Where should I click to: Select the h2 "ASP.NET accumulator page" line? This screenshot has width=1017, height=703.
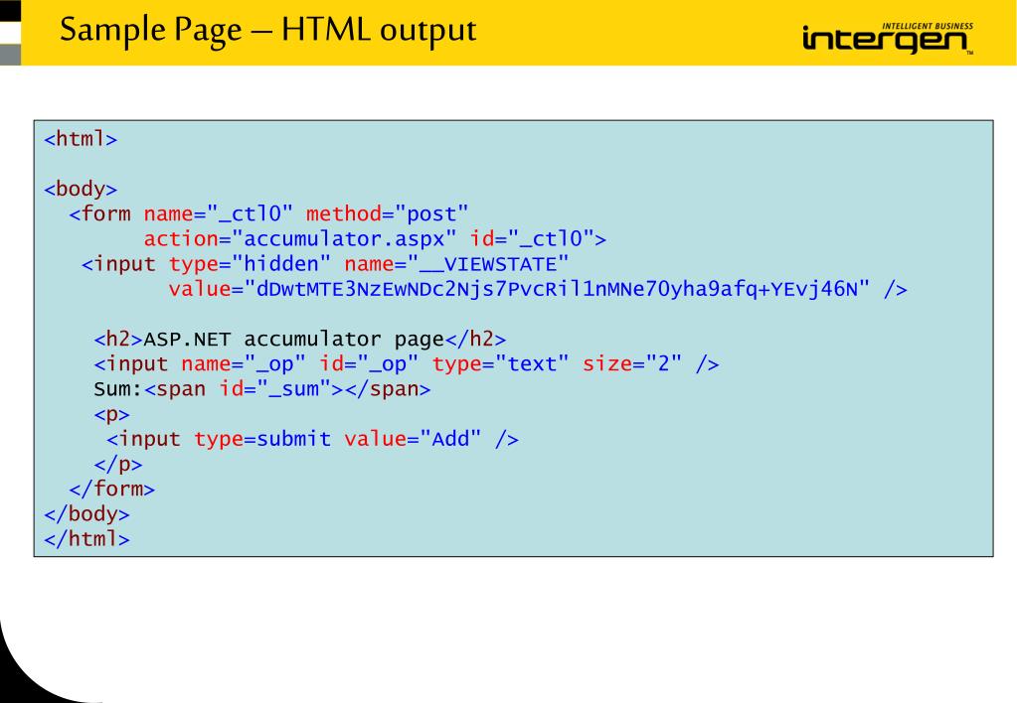pos(299,339)
